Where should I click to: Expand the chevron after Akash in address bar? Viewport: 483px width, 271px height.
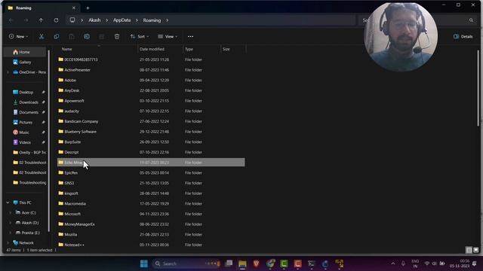click(107, 20)
